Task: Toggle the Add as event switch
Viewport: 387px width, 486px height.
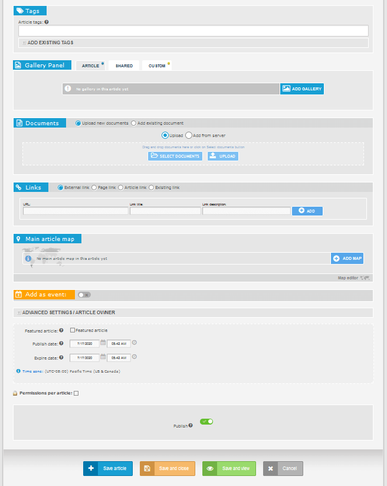Action: click(84, 295)
